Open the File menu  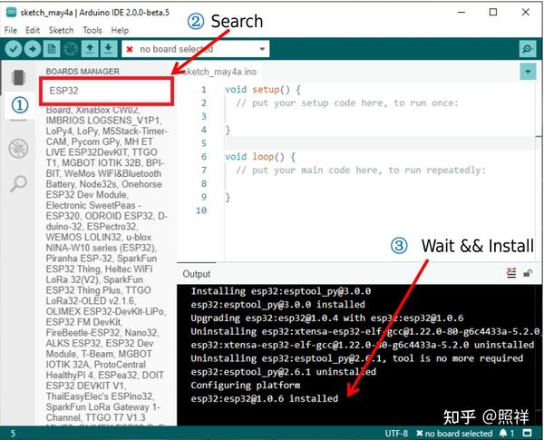pos(11,30)
